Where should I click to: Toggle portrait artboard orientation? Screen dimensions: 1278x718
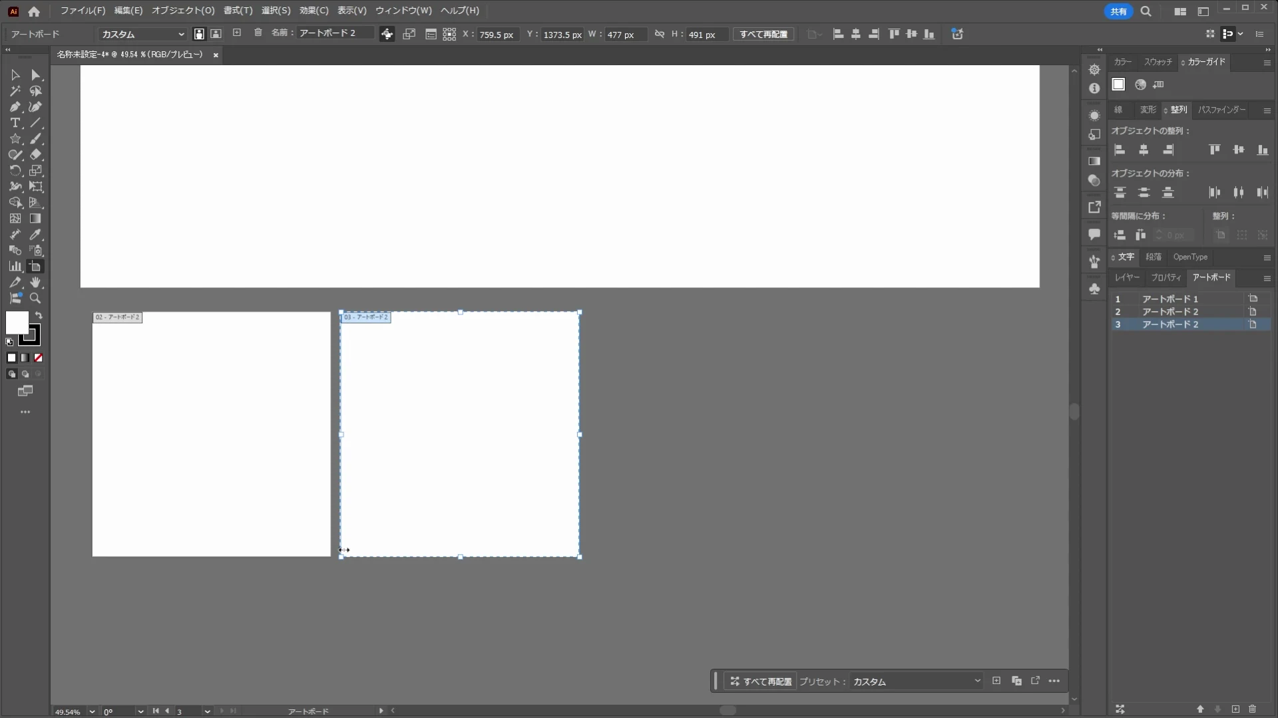point(199,34)
